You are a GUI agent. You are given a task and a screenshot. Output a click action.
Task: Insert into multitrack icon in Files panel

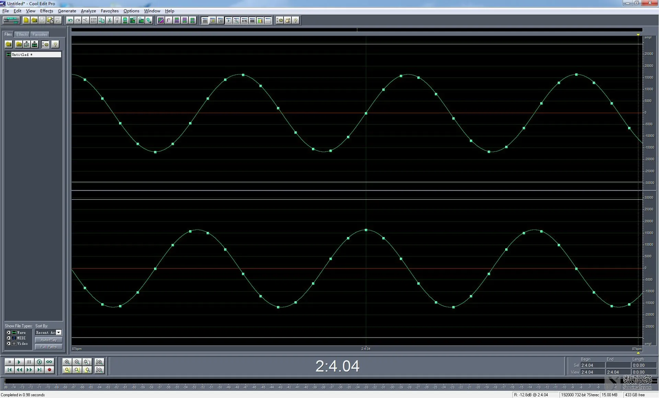click(x=27, y=44)
